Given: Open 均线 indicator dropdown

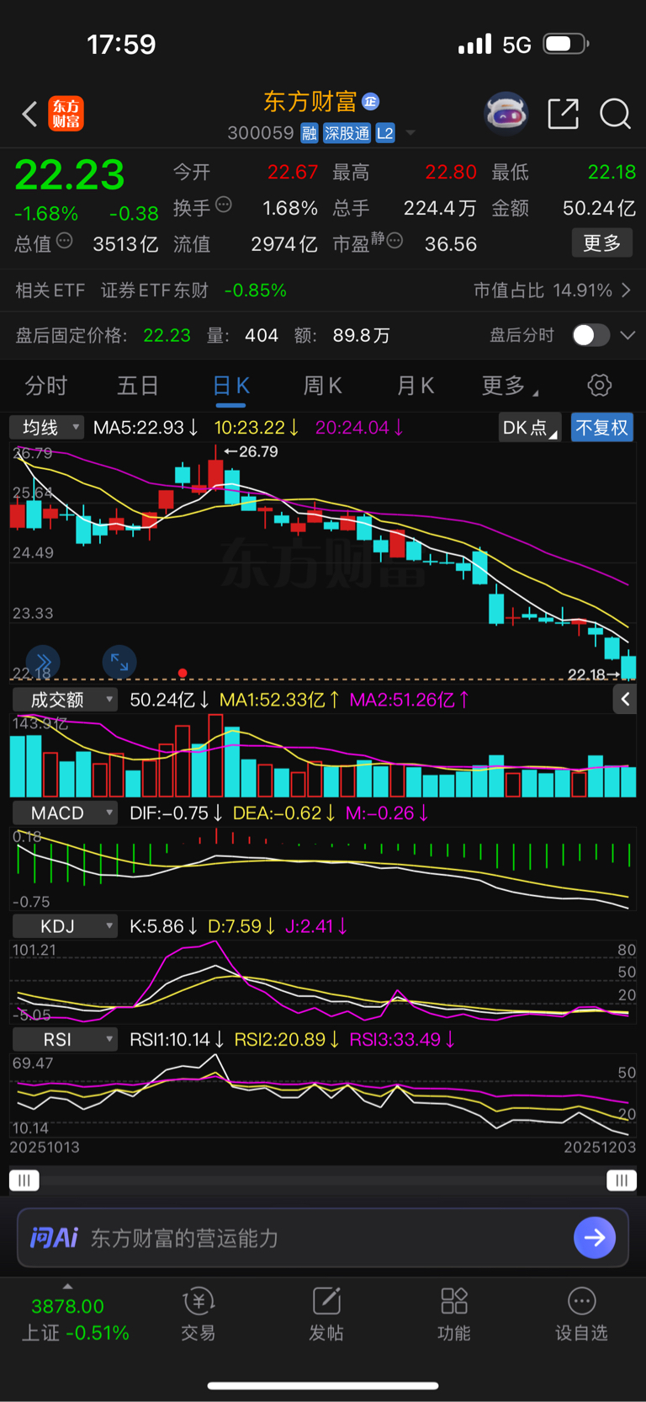Looking at the screenshot, I should (x=47, y=428).
